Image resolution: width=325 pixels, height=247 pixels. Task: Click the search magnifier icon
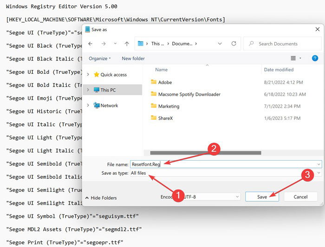251,44
